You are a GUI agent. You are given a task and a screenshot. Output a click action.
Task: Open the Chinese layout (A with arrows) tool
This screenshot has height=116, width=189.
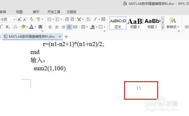click(x=79, y=19)
